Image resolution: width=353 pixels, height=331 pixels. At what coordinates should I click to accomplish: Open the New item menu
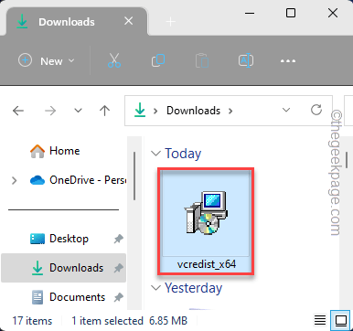[x=47, y=60]
